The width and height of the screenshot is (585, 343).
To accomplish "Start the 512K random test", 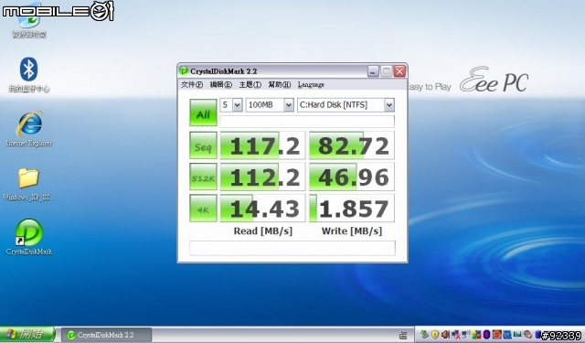I will pos(203,177).
